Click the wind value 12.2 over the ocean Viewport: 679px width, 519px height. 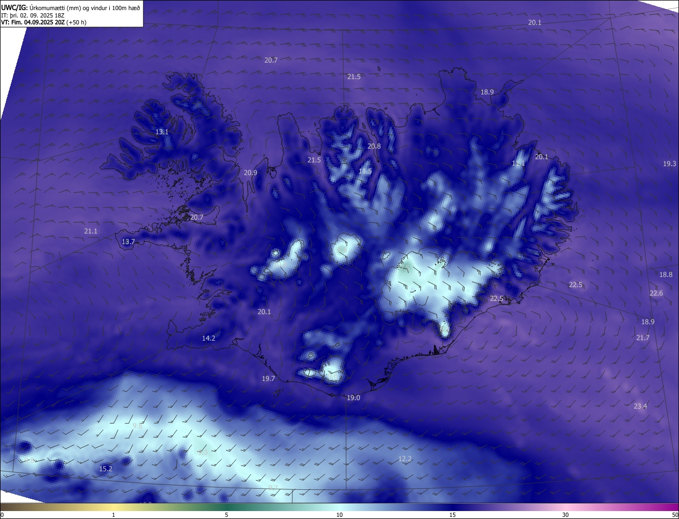tap(405, 459)
